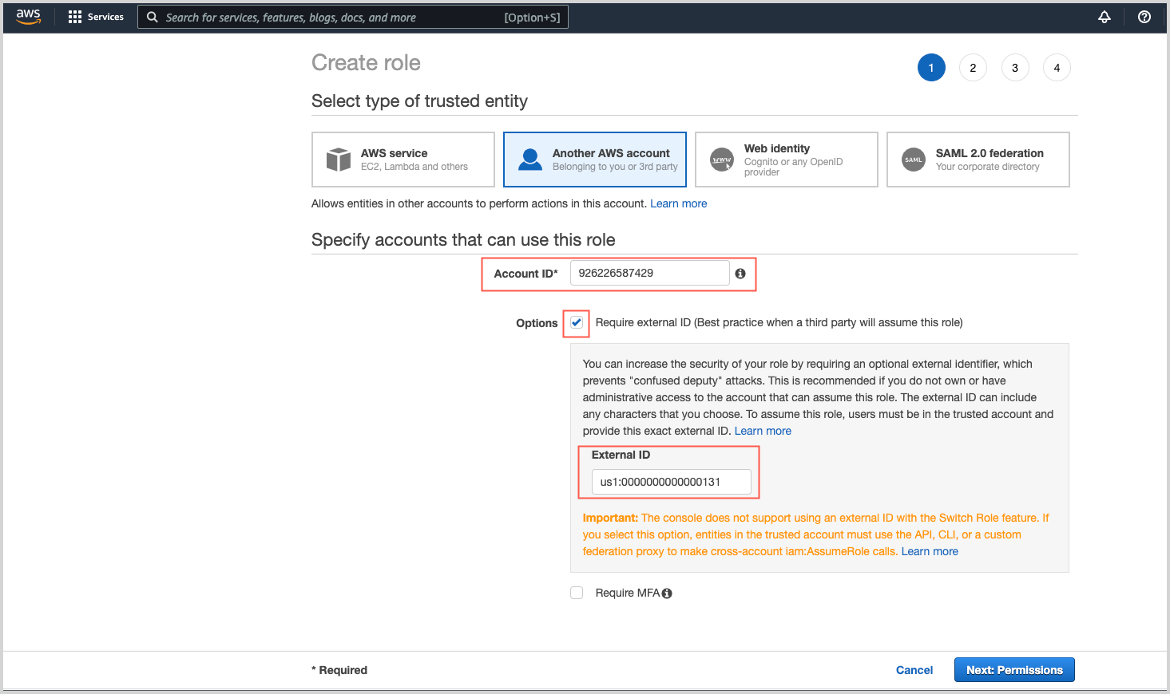Uncheck the Require external ID checkbox
The height and width of the screenshot is (694, 1170).
click(x=576, y=322)
